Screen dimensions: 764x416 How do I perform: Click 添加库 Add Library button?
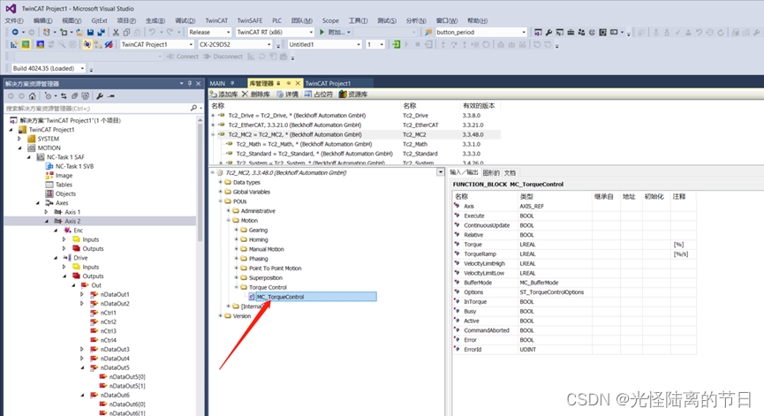point(223,94)
